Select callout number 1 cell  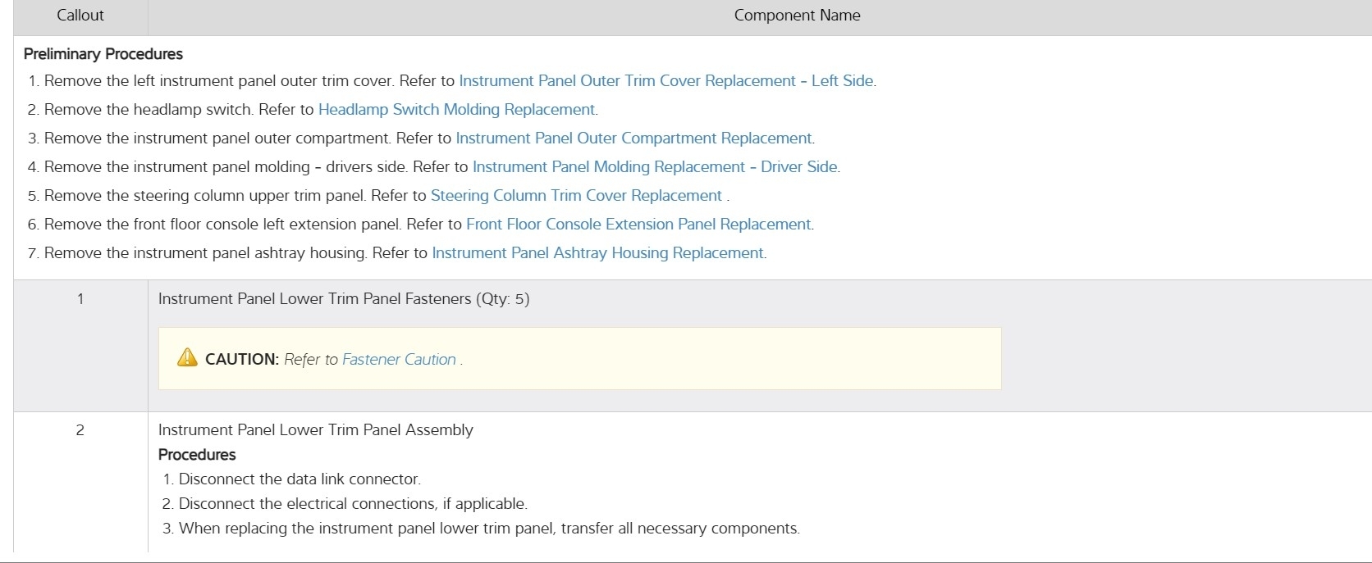(x=80, y=299)
